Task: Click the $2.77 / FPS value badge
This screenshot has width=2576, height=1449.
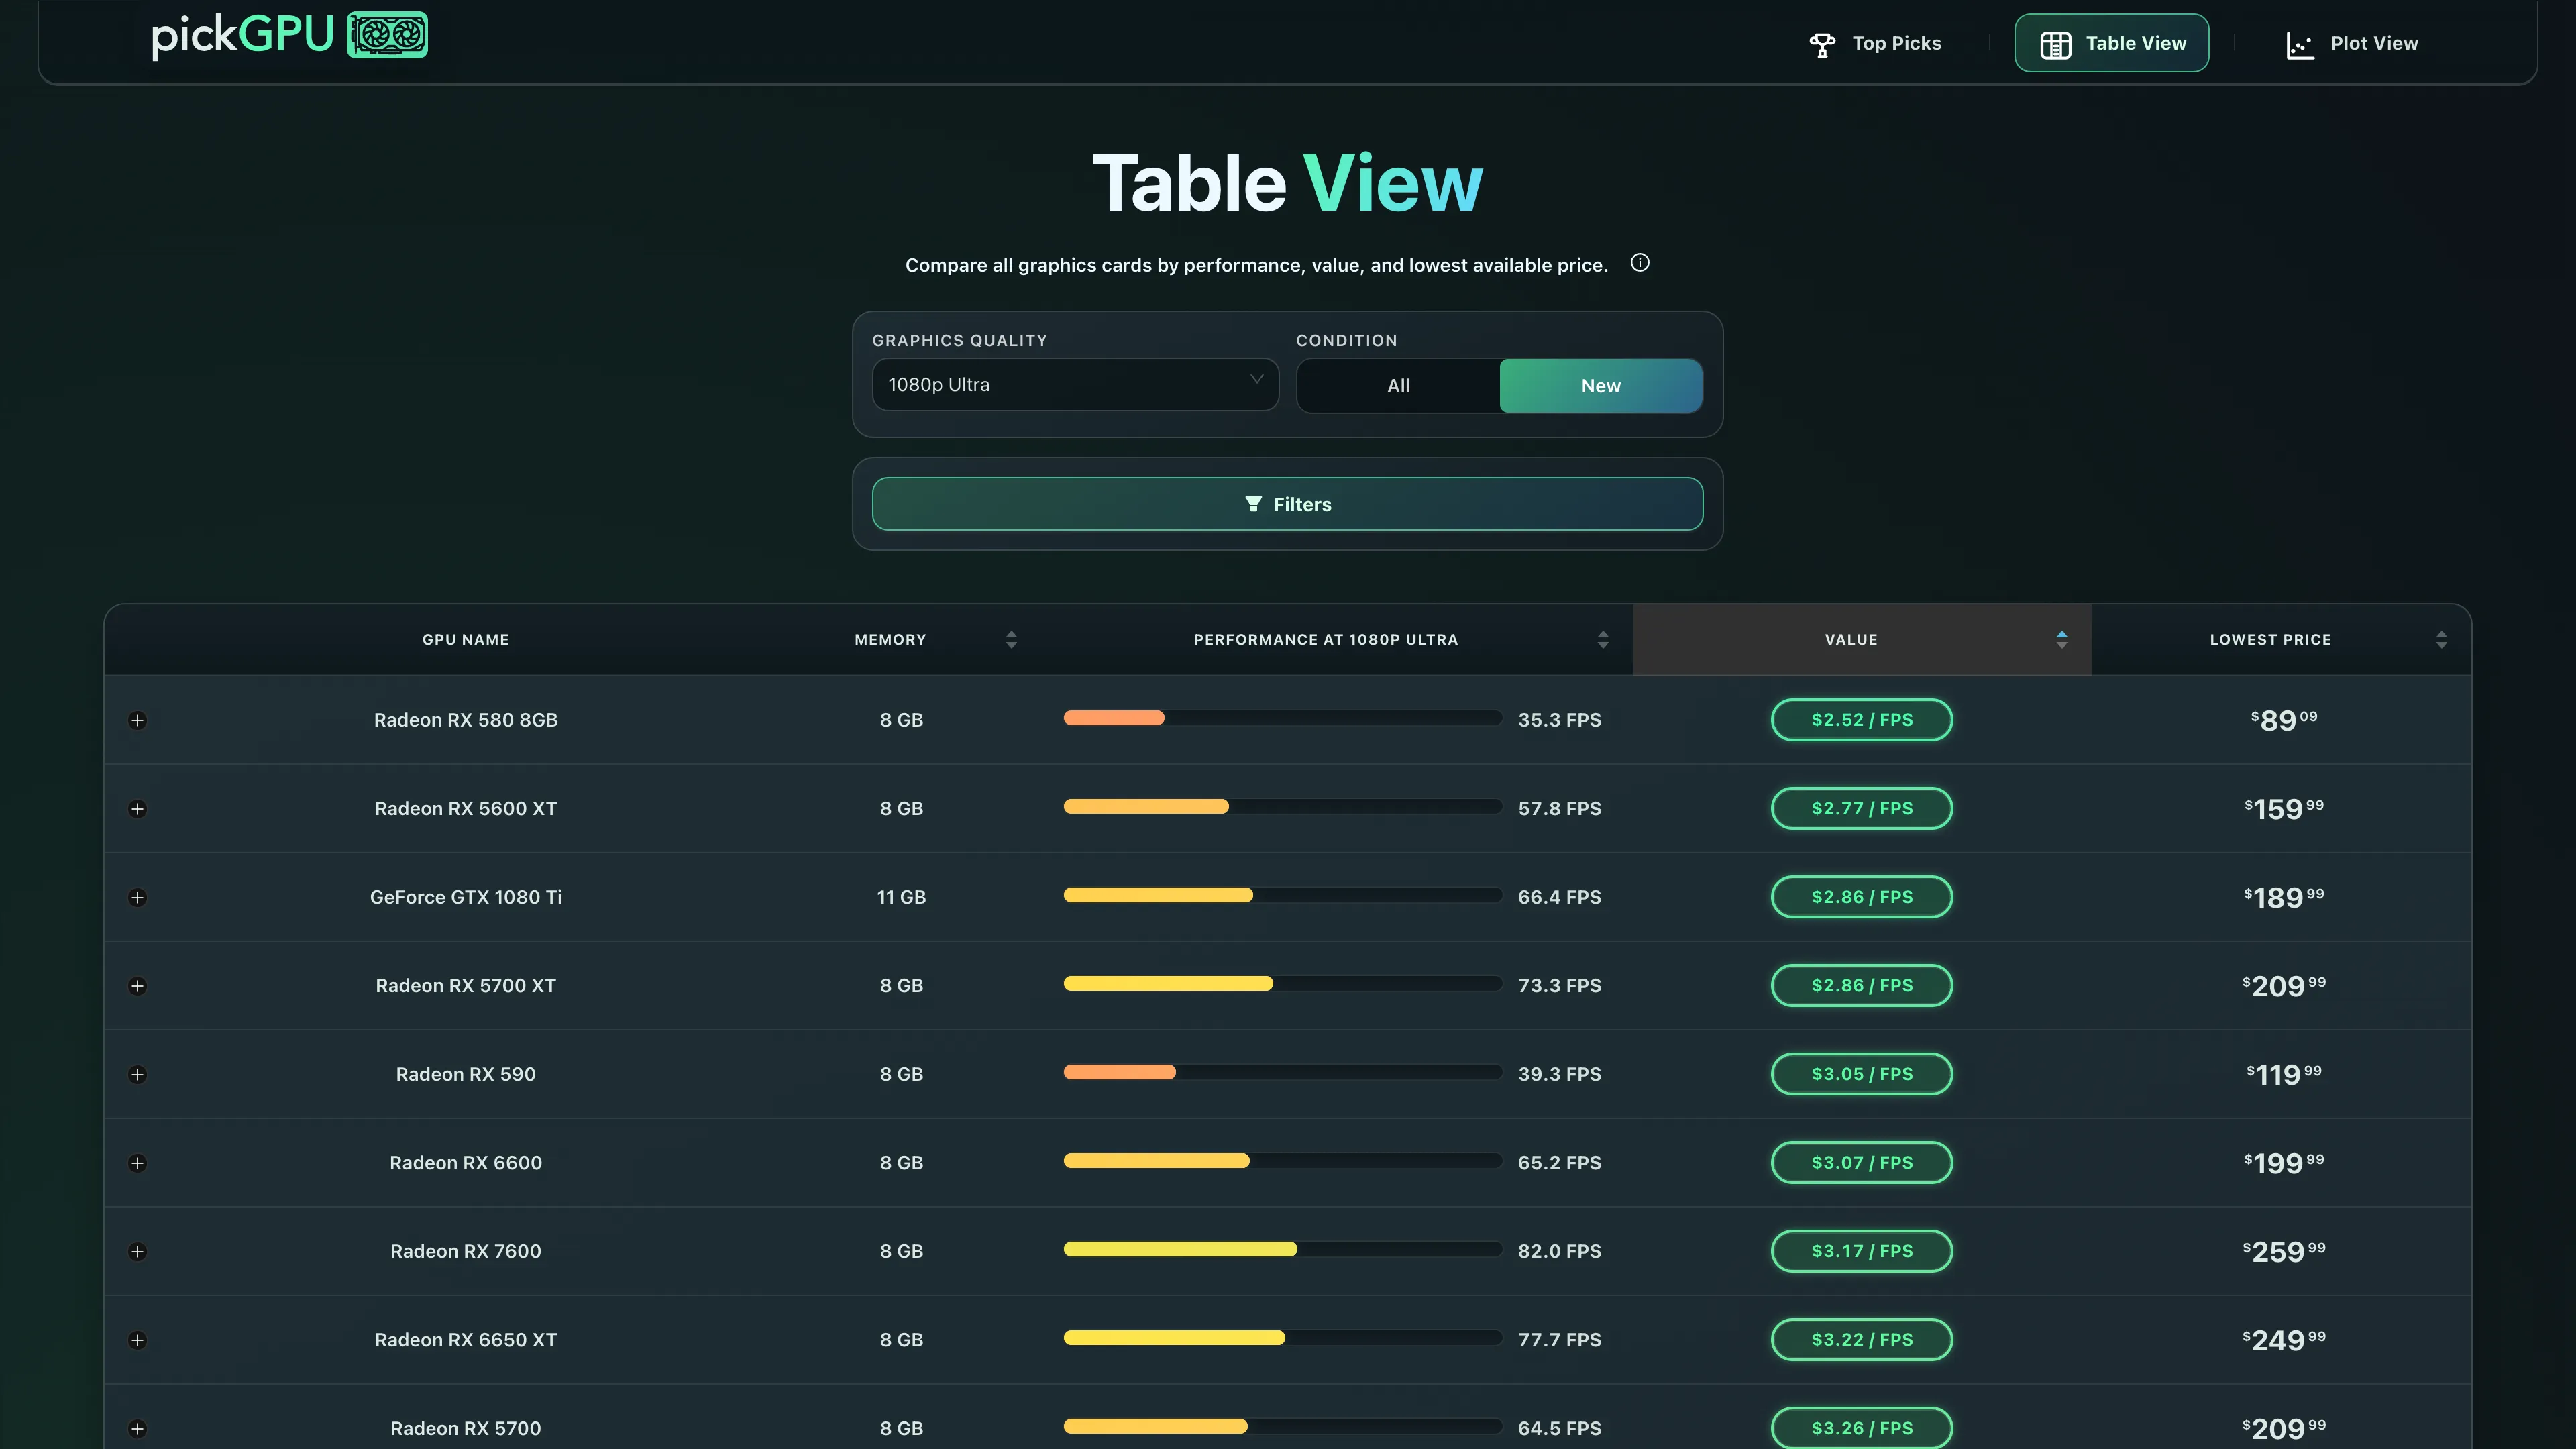Action: (x=1862, y=808)
